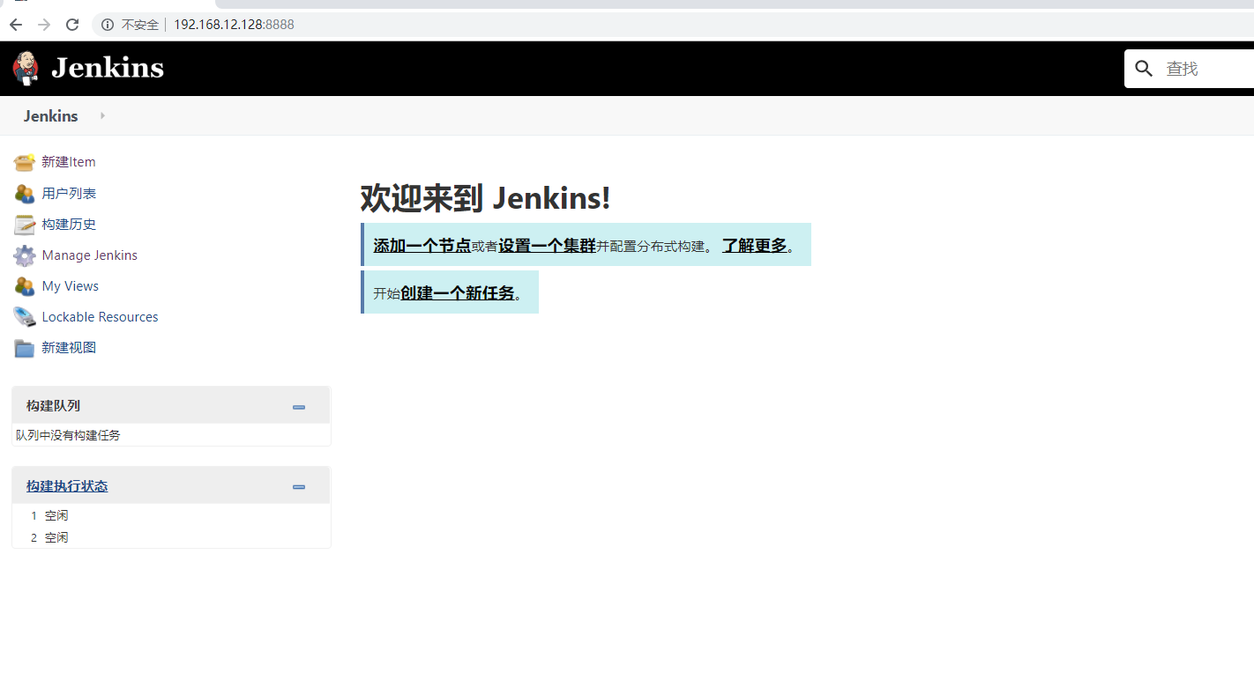Image resolution: width=1254 pixels, height=680 pixels.
Task: Click the browser address bar URL
Action: click(x=234, y=25)
